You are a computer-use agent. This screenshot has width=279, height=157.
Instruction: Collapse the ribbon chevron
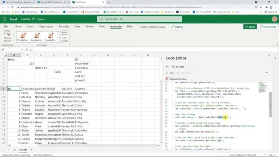pos(277,45)
